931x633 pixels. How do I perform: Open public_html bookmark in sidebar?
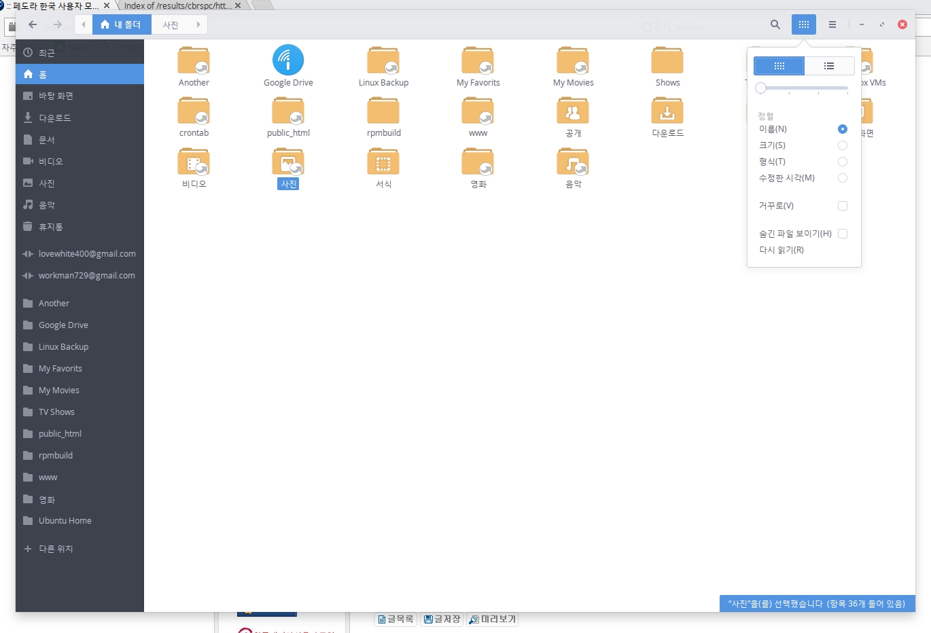(80, 433)
